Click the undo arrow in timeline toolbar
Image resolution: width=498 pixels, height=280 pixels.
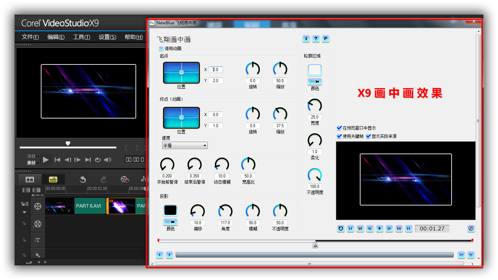click(82, 179)
